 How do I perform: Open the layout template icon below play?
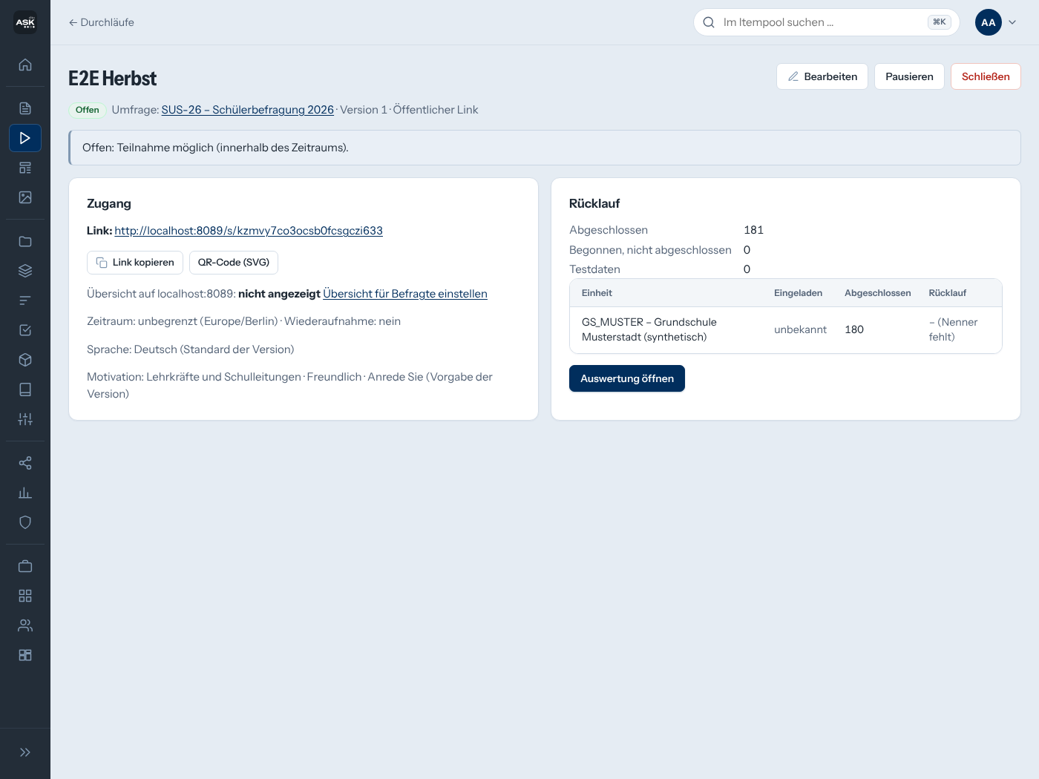tap(25, 168)
